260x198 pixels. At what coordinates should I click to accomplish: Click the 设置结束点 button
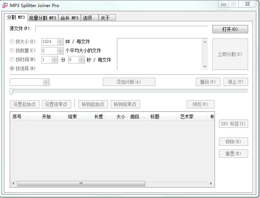coord(56,104)
